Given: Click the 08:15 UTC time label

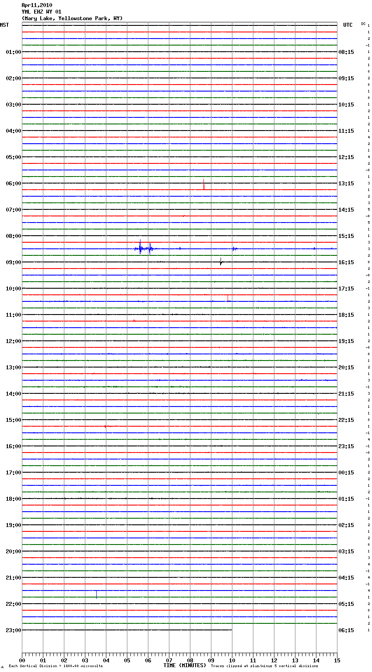Looking at the screenshot, I should coord(346,52).
